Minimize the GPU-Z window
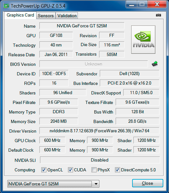This screenshot has height=193, width=169. pyautogui.click(x=132, y=4)
